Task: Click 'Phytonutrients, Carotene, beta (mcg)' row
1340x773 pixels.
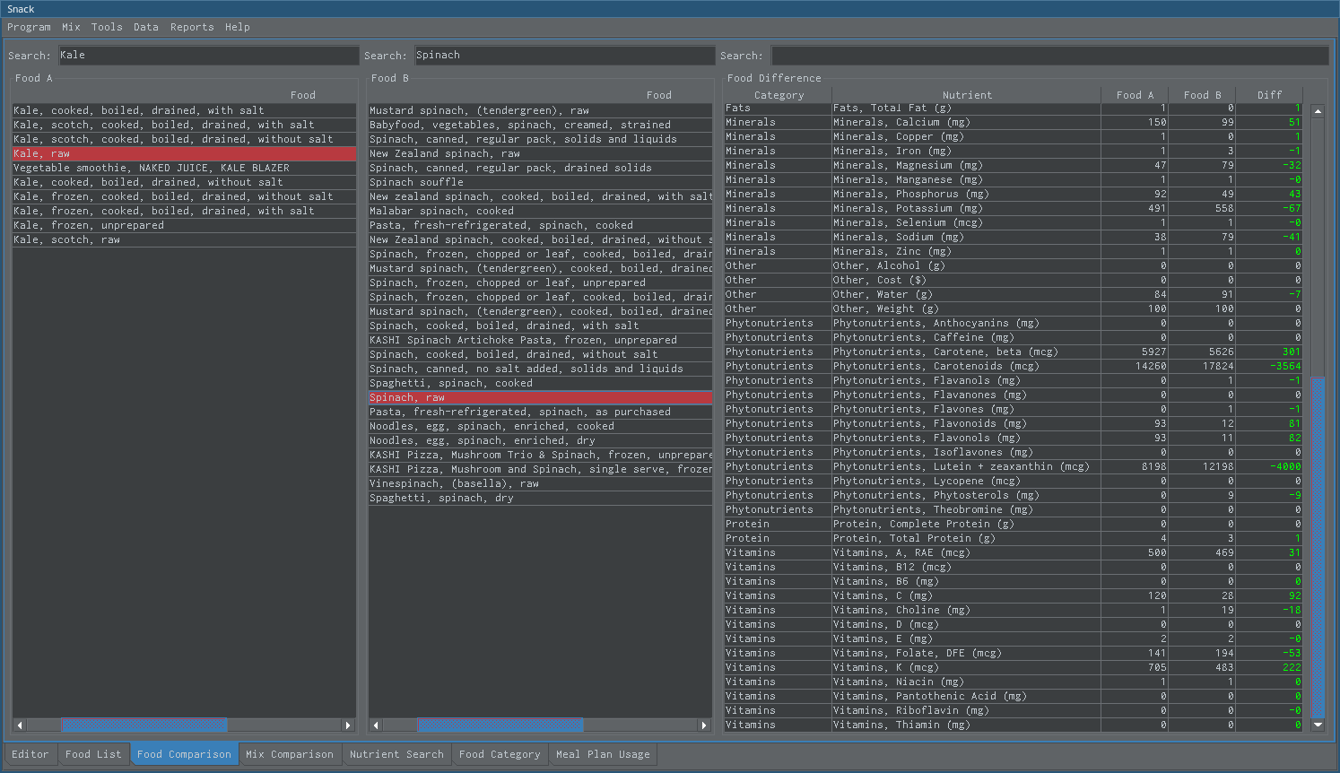Action: [1014, 352]
